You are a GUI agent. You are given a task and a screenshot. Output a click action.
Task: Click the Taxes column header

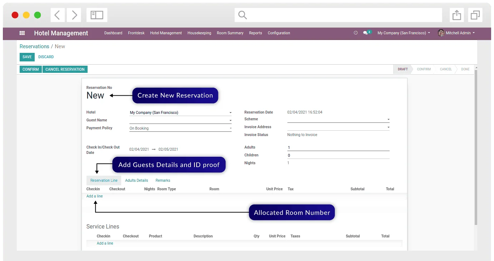(295, 236)
